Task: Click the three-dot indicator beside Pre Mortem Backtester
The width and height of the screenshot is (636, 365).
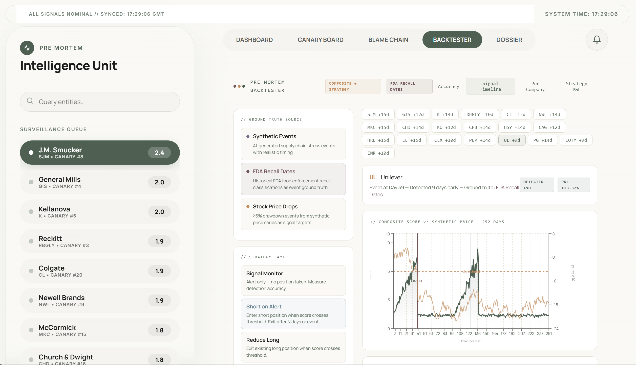Action: [239, 86]
